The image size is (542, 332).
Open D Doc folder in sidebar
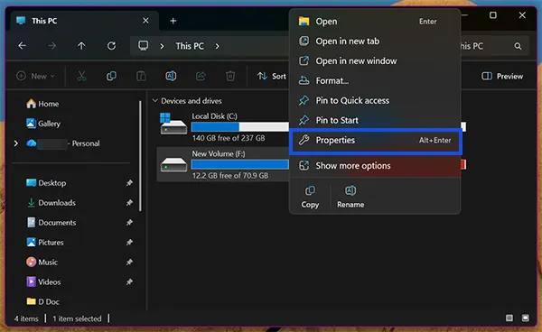pos(42,301)
